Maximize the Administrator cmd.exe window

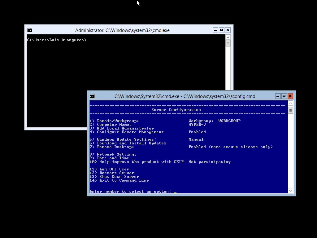pyautogui.click(x=222, y=30)
